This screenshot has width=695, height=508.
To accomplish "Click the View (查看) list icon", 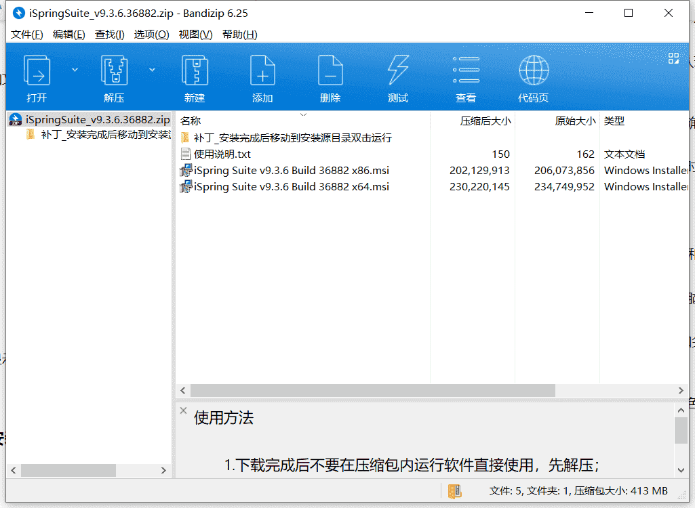I will [x=466, y=70].
